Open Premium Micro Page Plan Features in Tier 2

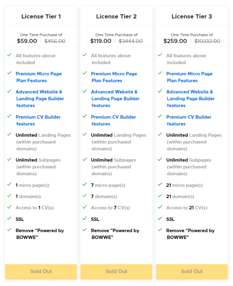pyautogui.click(x=114, y=77)
